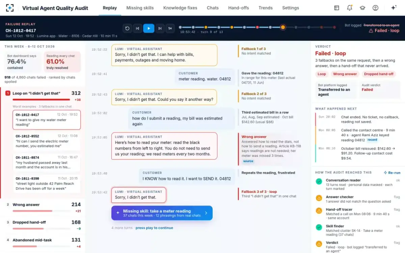This screenshot has height=253, width=405.
Task: Click the green check next to Conversation reader
Action: 319,181
